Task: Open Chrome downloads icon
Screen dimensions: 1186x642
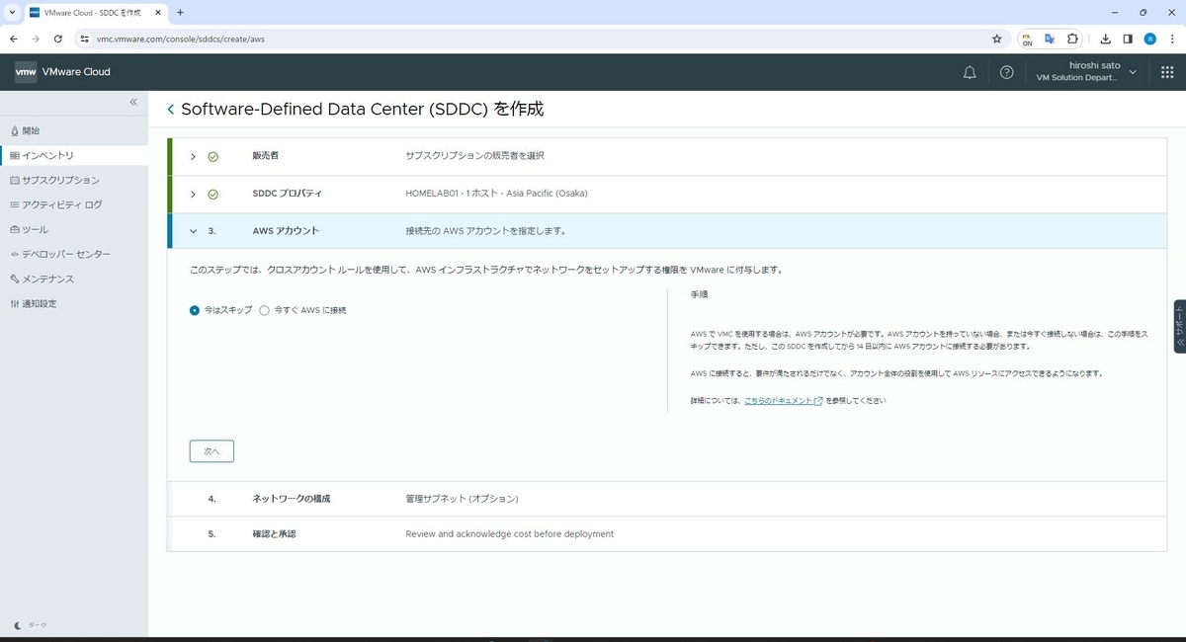Action: click(x=1105, y=39)
